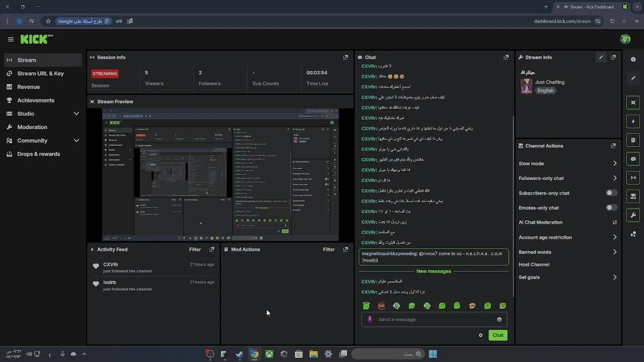Select Stream in the sidebar
Image resolution: width=644 pixels, height=362 pixels.
[43, 60]
